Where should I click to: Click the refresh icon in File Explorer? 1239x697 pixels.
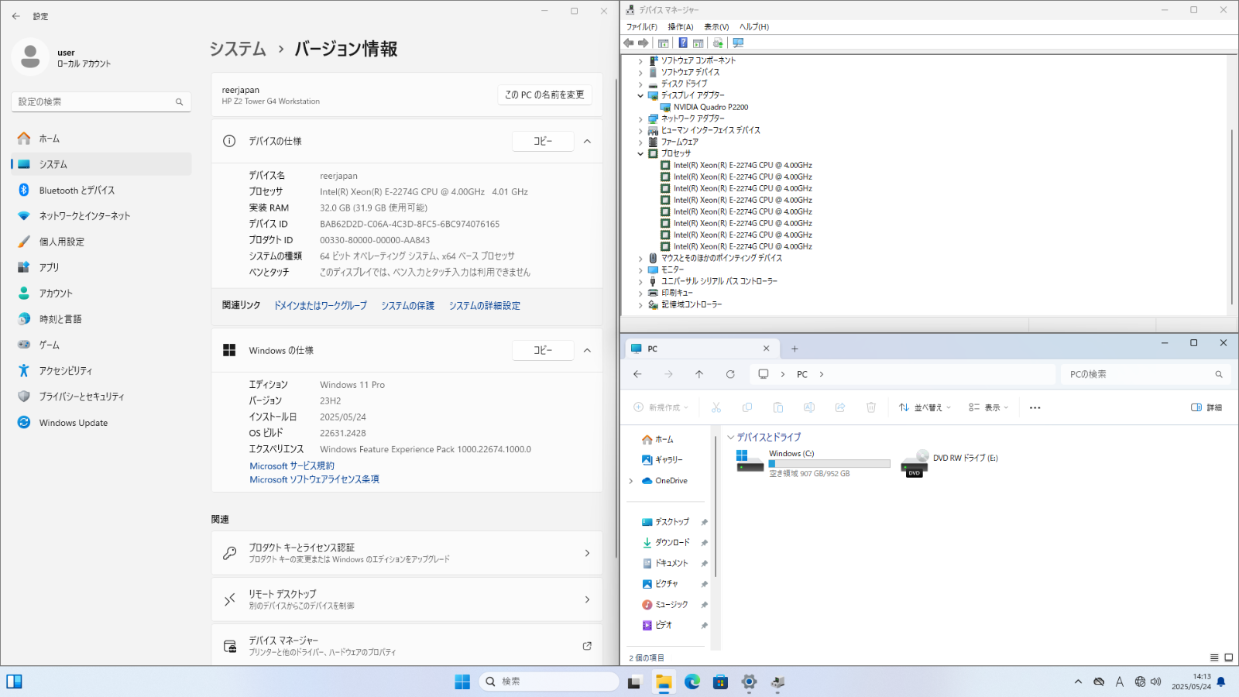(730, 374)
